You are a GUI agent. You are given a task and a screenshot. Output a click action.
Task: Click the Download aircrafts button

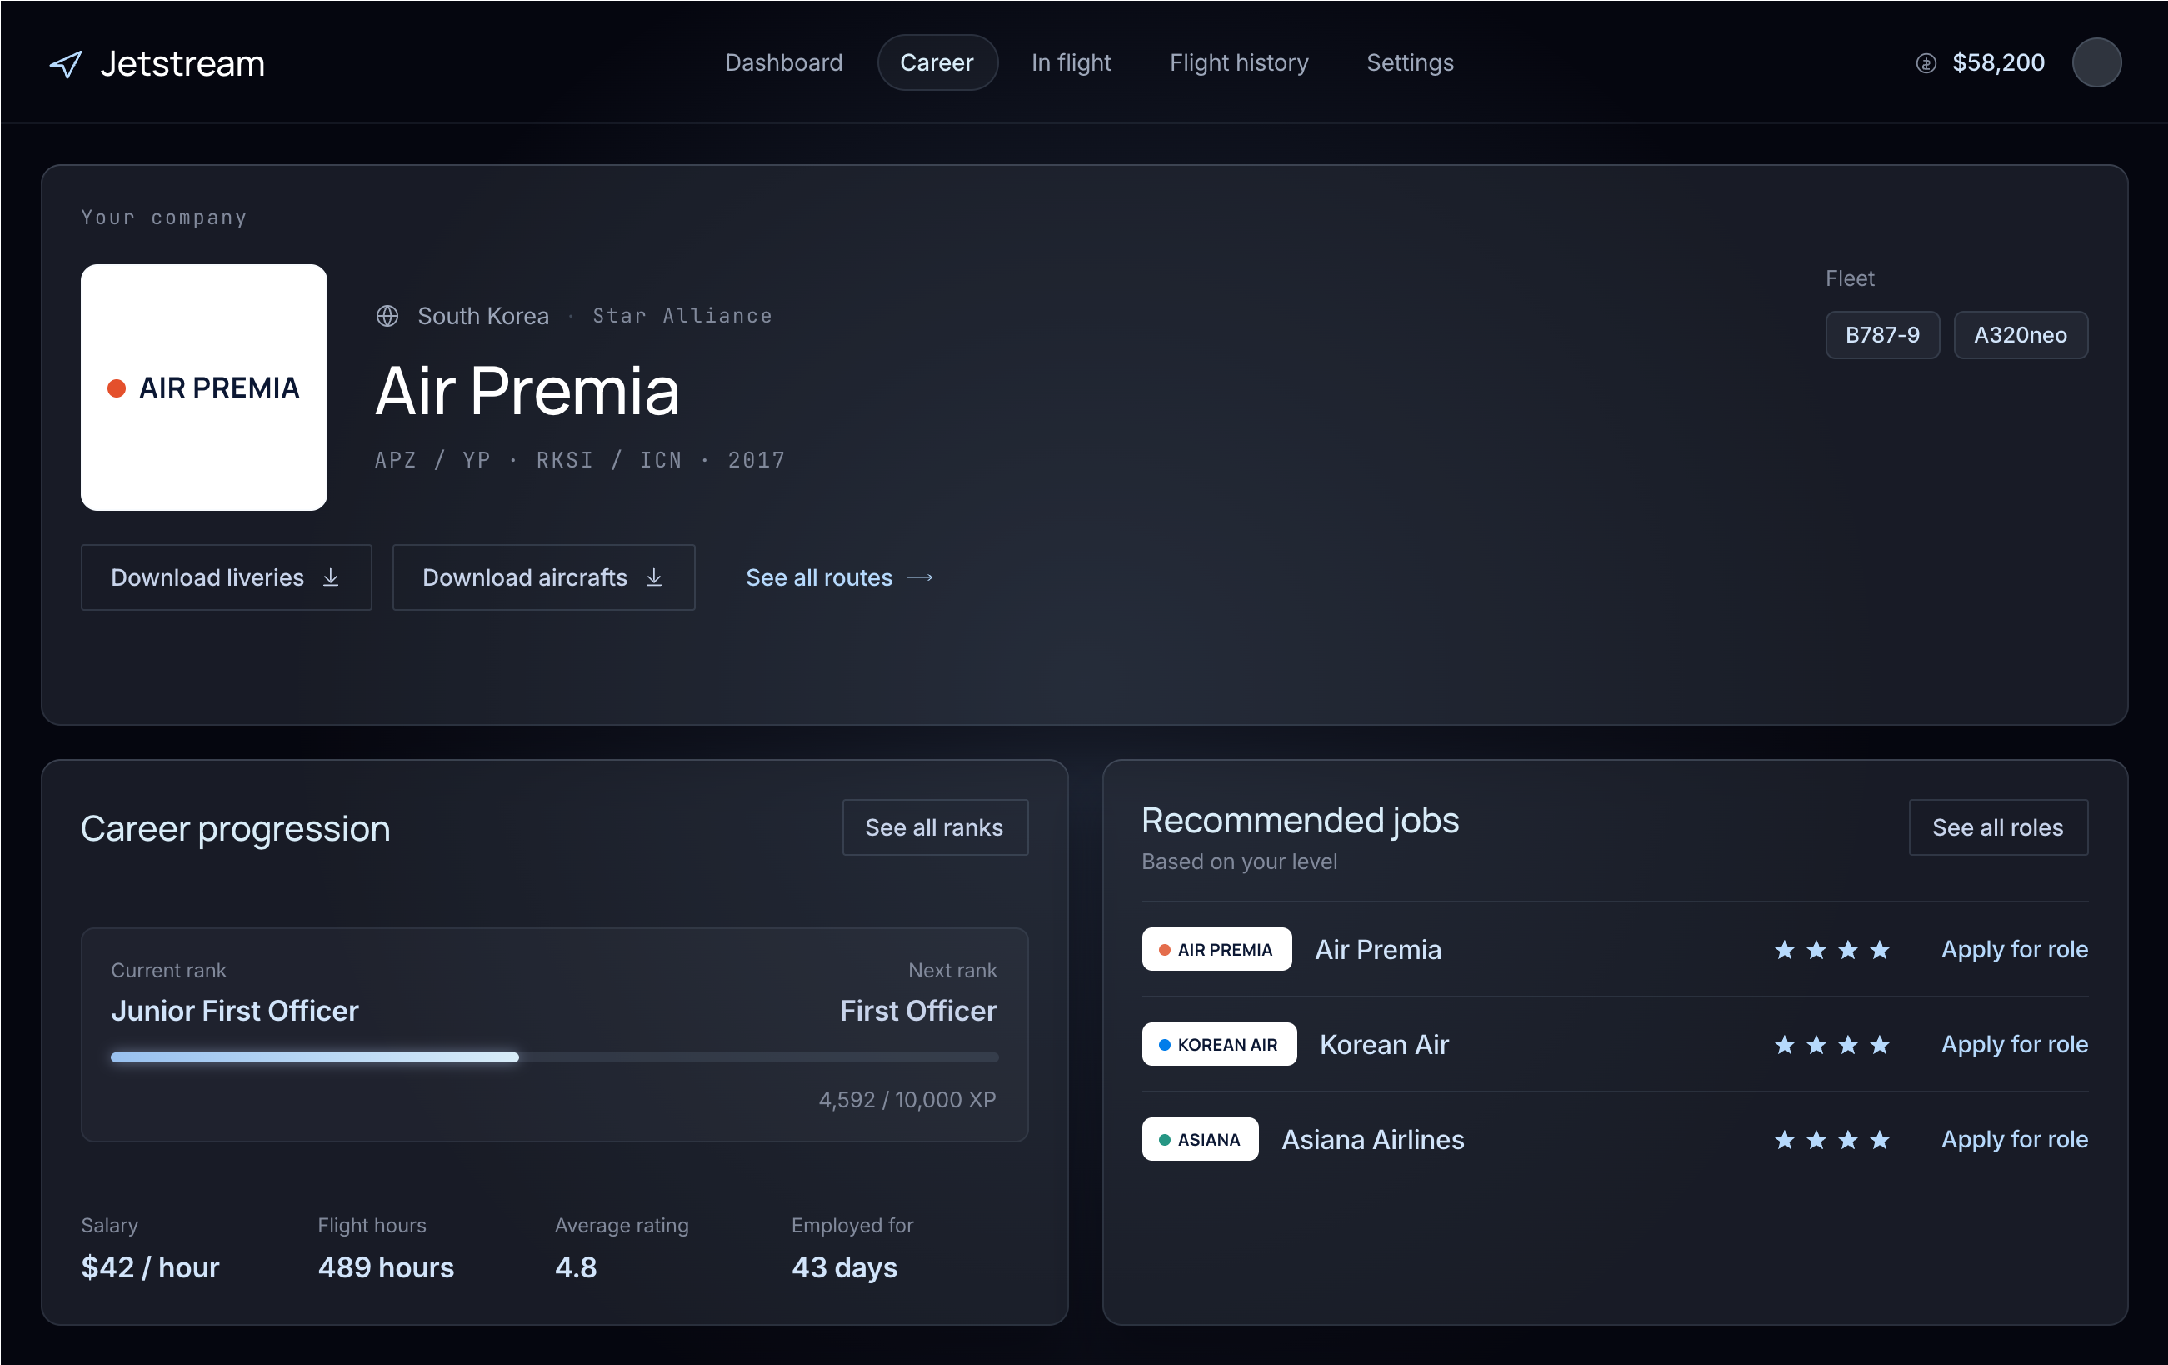(543, 577)
